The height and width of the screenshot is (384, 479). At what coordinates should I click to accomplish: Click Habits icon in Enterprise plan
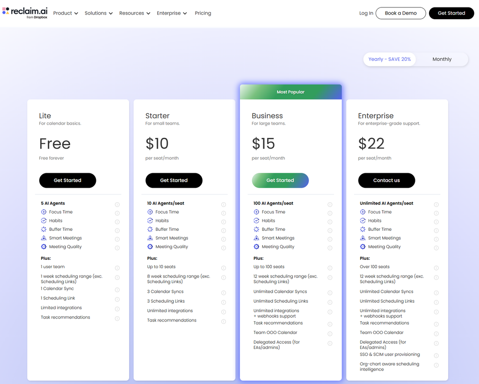click(363, 220)
